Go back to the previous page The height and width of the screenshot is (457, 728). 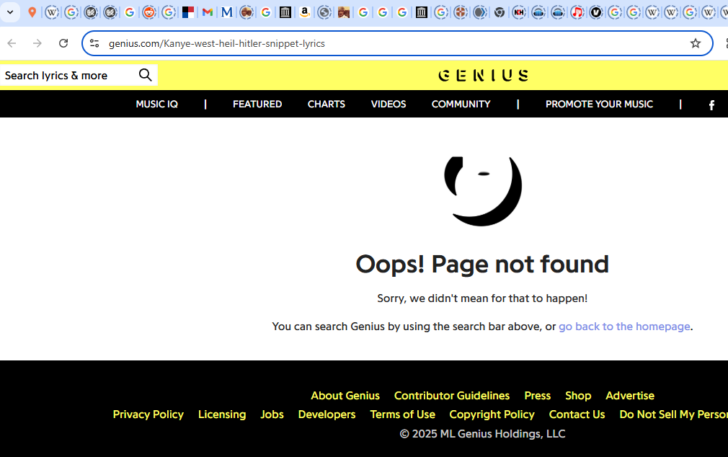tap(12, 43)
